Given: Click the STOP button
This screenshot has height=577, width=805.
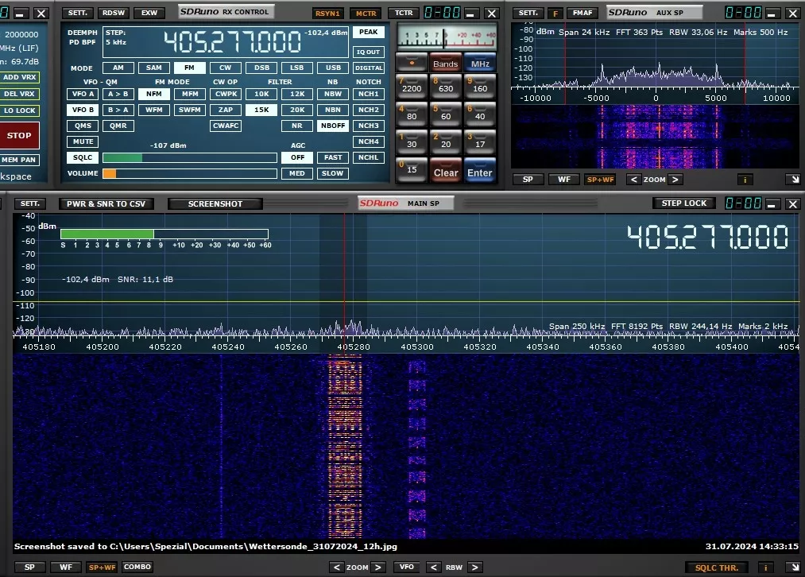Looking at the screenshot, I should pyautogui.click(x=19, y=136).
